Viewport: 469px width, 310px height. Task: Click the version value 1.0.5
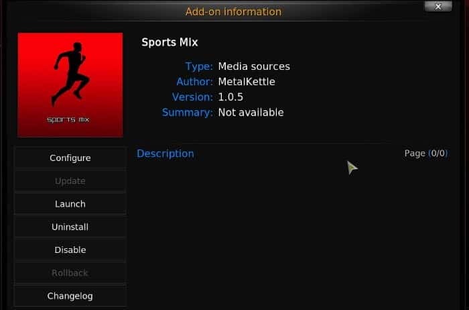click(230, 97)
